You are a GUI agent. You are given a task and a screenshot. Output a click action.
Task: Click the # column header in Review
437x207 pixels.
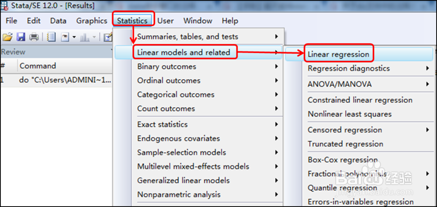click(x=3, y=66)
